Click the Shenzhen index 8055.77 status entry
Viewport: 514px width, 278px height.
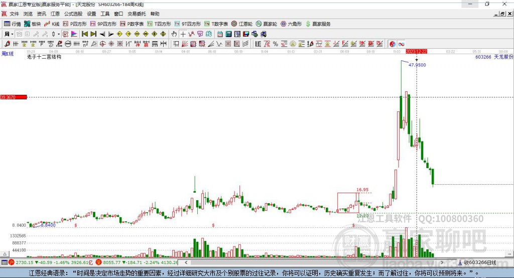click(137, 262)
